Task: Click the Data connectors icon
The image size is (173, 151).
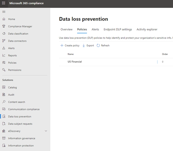Action: click(x=4, y=41)
